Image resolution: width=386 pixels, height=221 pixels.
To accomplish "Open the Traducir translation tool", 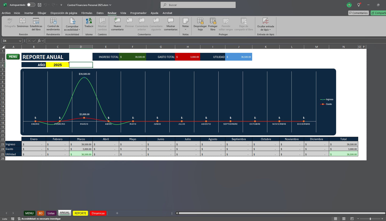I will point(89,24).
